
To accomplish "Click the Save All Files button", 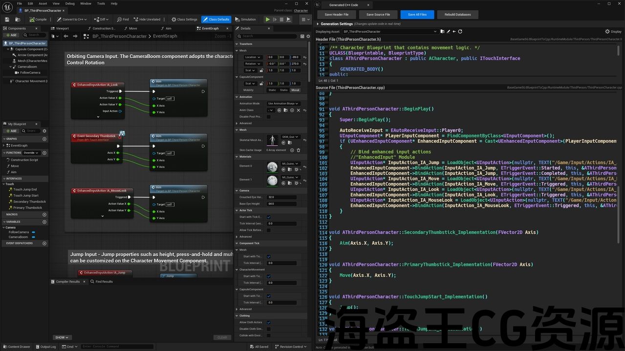I will point(417,15).
